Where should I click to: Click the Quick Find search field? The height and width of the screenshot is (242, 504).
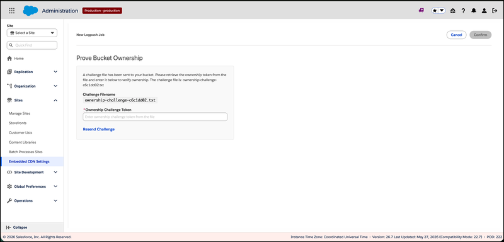[x=32, y=45]
